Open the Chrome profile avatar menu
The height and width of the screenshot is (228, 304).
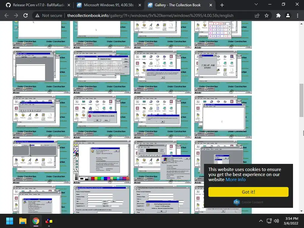click(x=288, y=15)
